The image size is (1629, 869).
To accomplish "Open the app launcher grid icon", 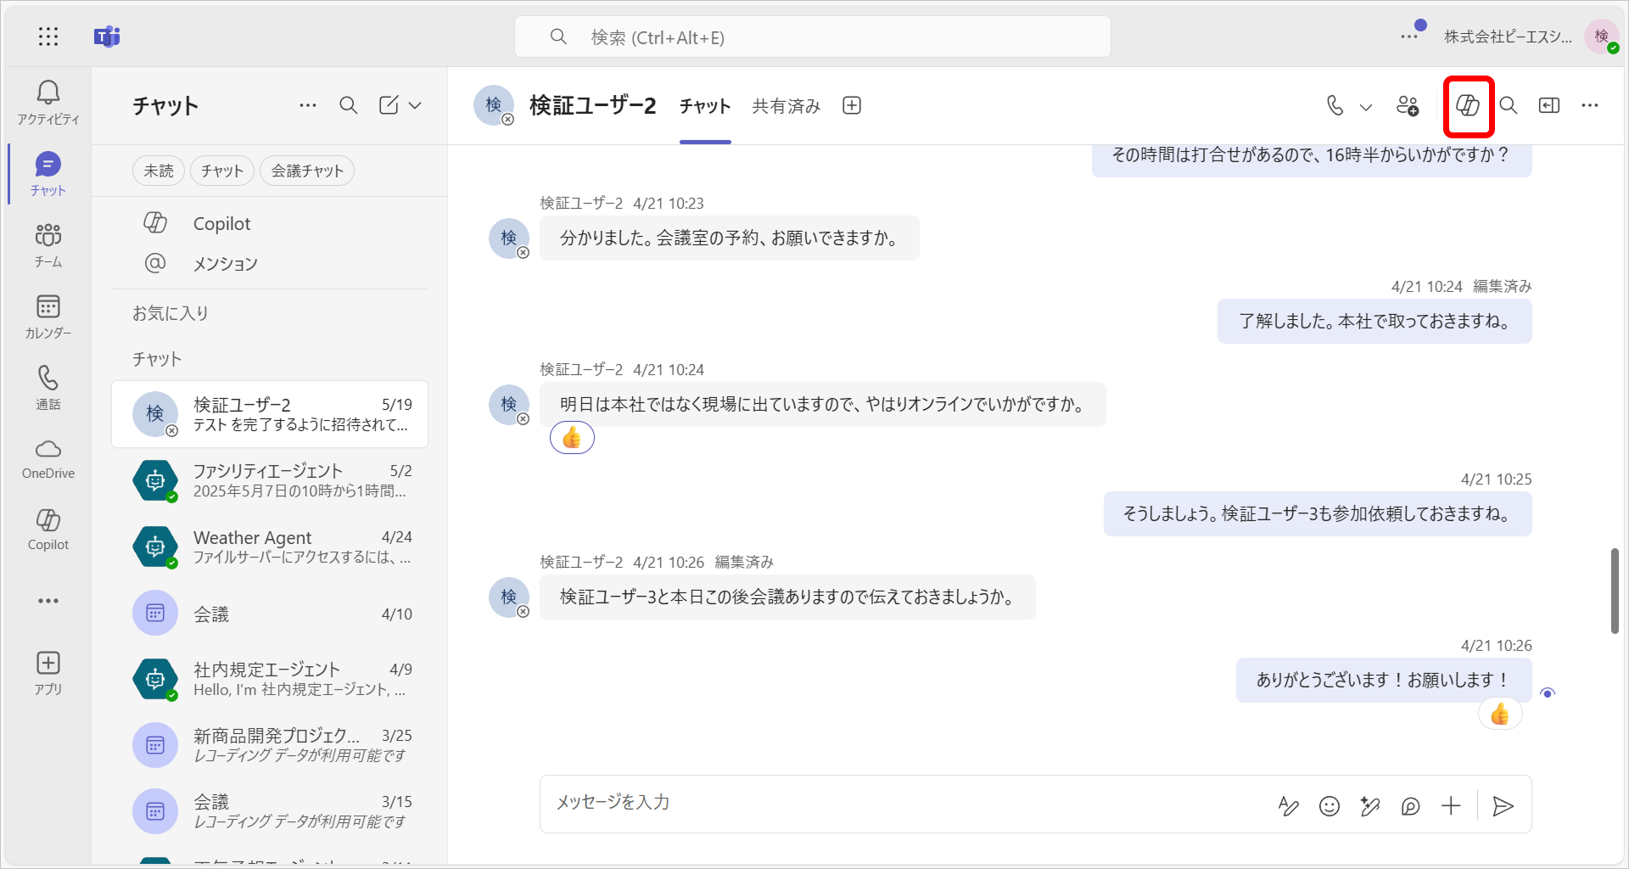I will [x=48, y=36].
